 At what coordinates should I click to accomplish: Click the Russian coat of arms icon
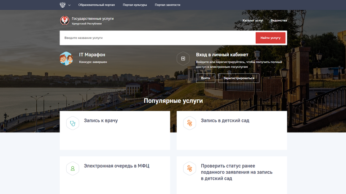[x=62, y=5]
